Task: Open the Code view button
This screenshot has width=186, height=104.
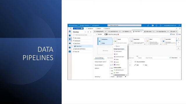Action: click(178, 34)
